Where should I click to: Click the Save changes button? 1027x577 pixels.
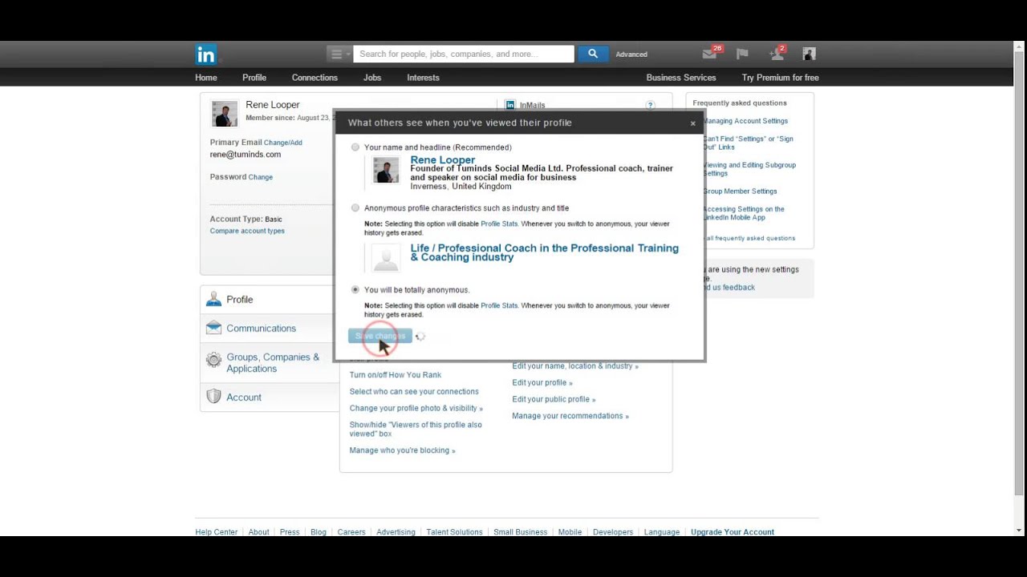point(380,336)
